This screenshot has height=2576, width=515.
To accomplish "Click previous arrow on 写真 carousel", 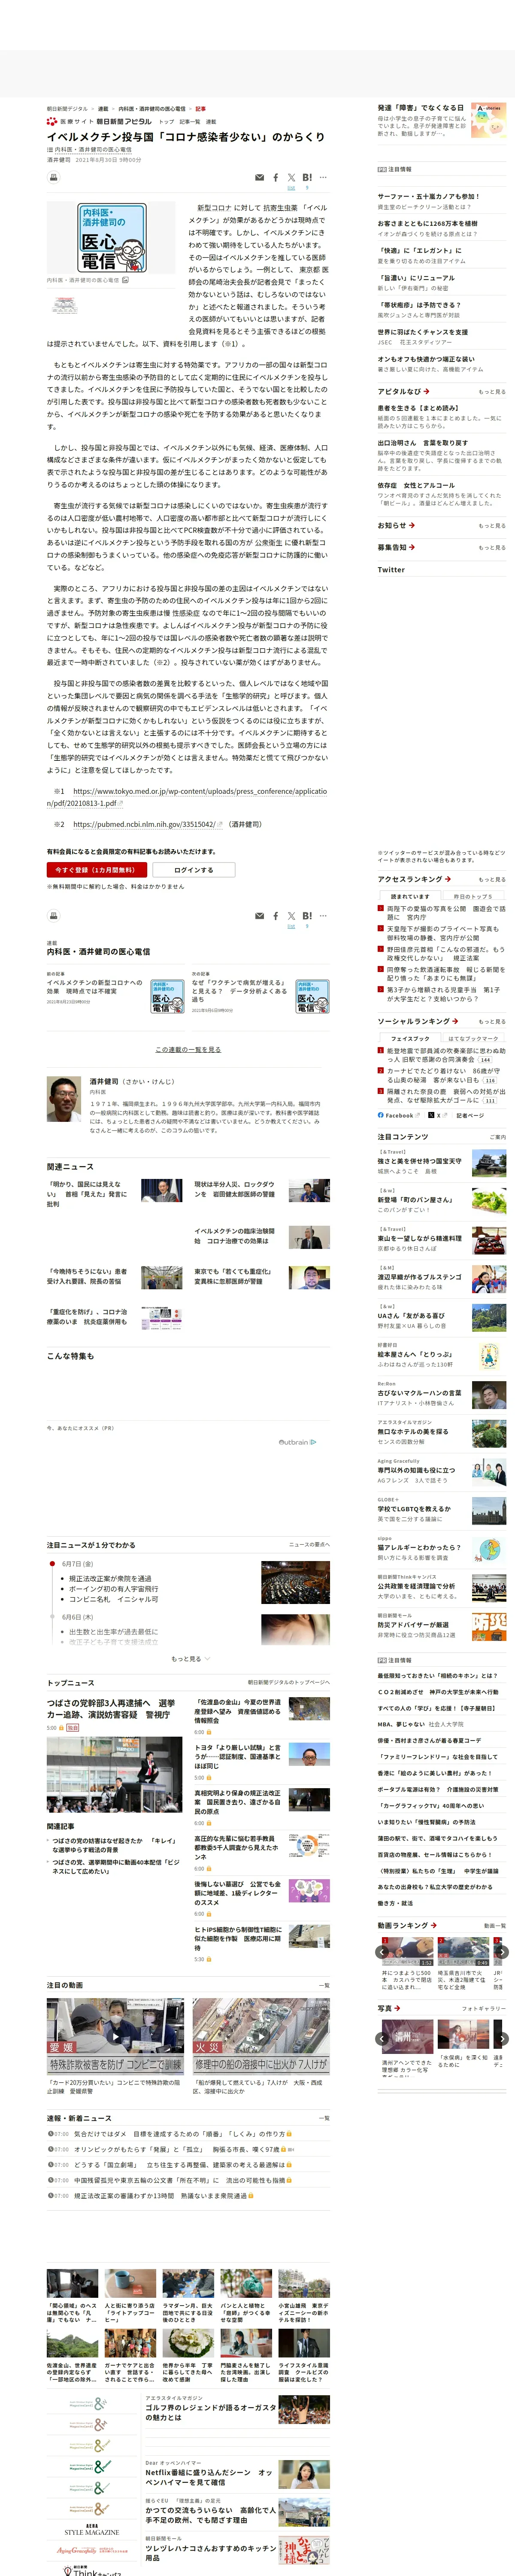I will pos(382,2038).
